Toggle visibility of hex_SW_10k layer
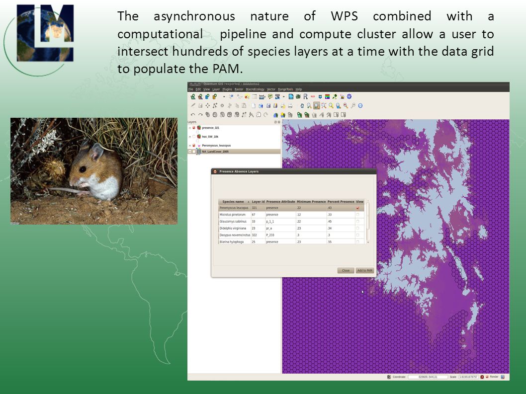 [x=194, y=137]
